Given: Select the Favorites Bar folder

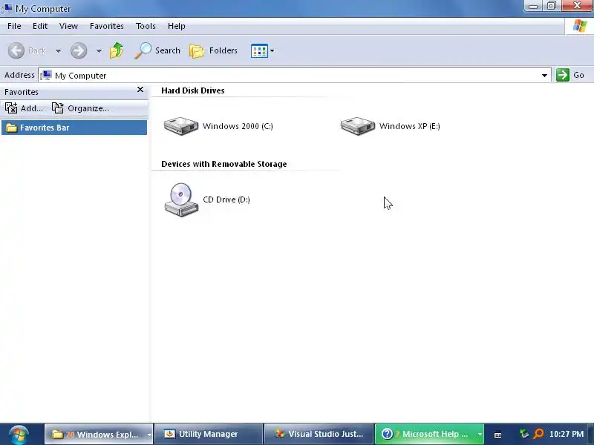Looking at the screenshot, I should click(x=74, y=128).
